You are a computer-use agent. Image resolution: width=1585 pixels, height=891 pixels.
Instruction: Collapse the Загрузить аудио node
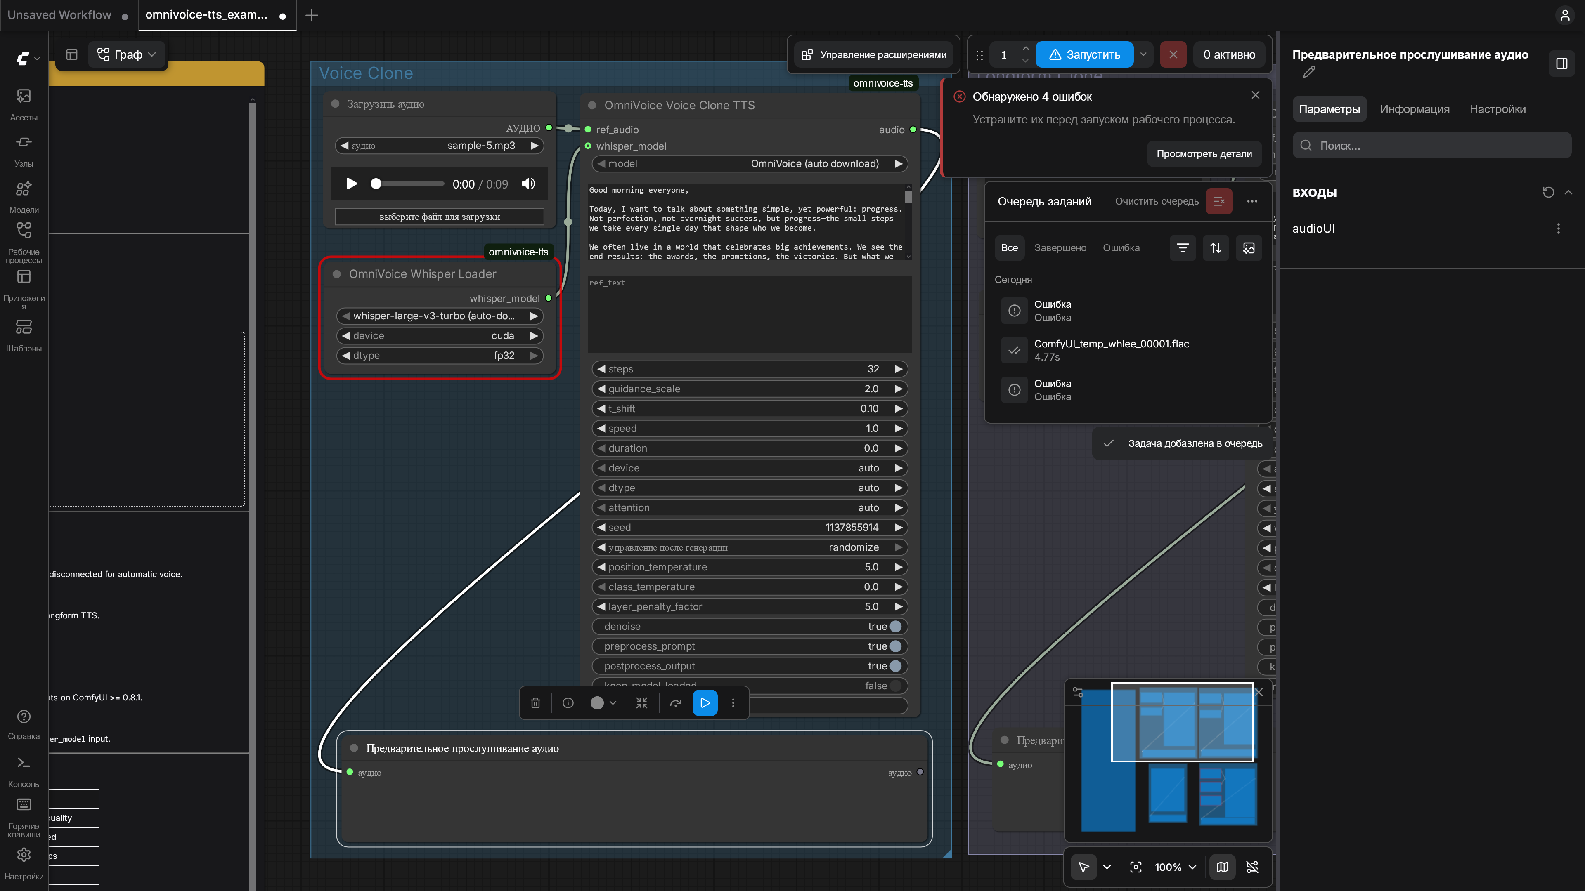click(335, 104)
